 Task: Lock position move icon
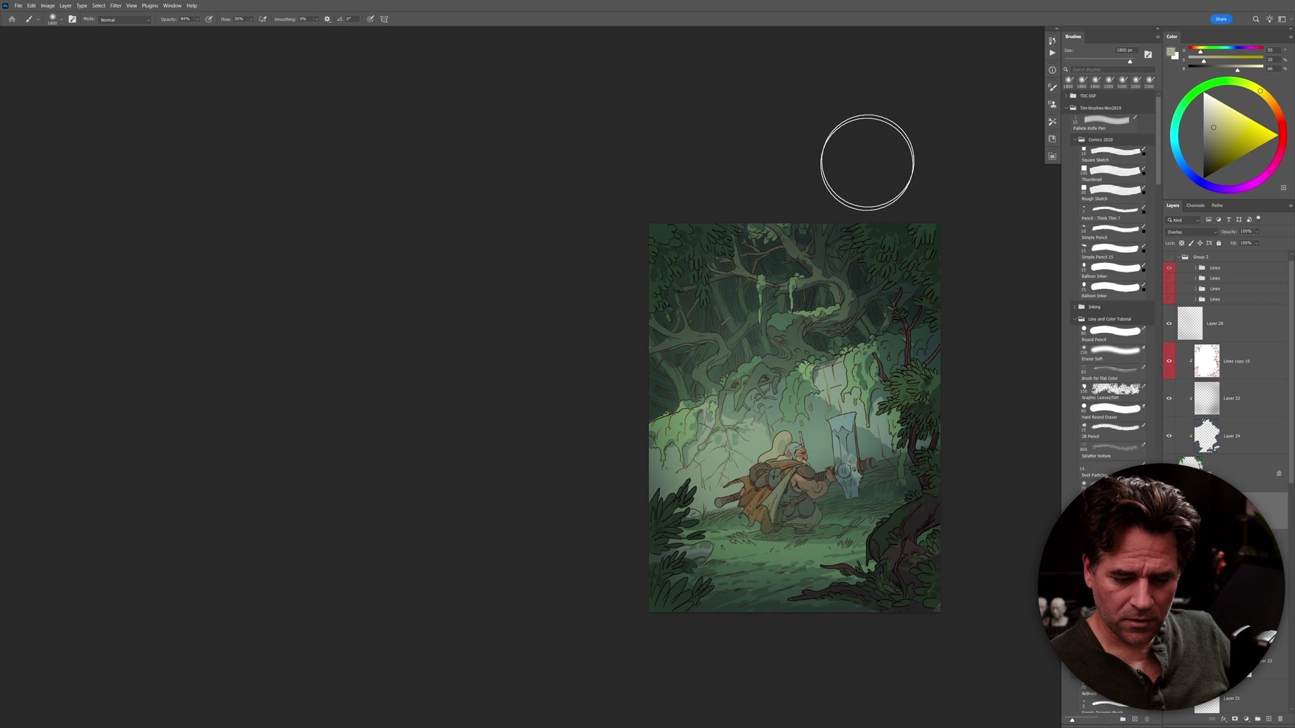click(1200, 243)
